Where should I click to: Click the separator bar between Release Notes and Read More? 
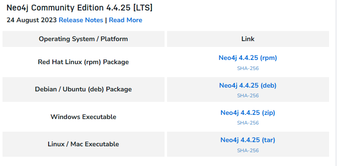coord(106,20)
